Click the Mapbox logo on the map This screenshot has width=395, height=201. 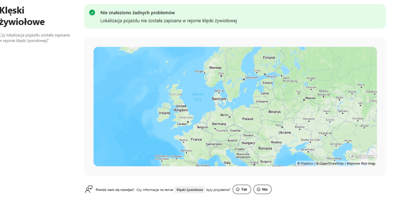362,156
